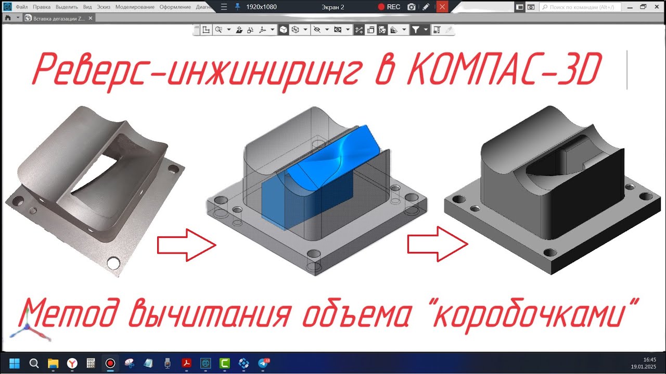
Task: Expand the layers display dropdown arrow
Action: pyautogui.click(x=404, y=30)
